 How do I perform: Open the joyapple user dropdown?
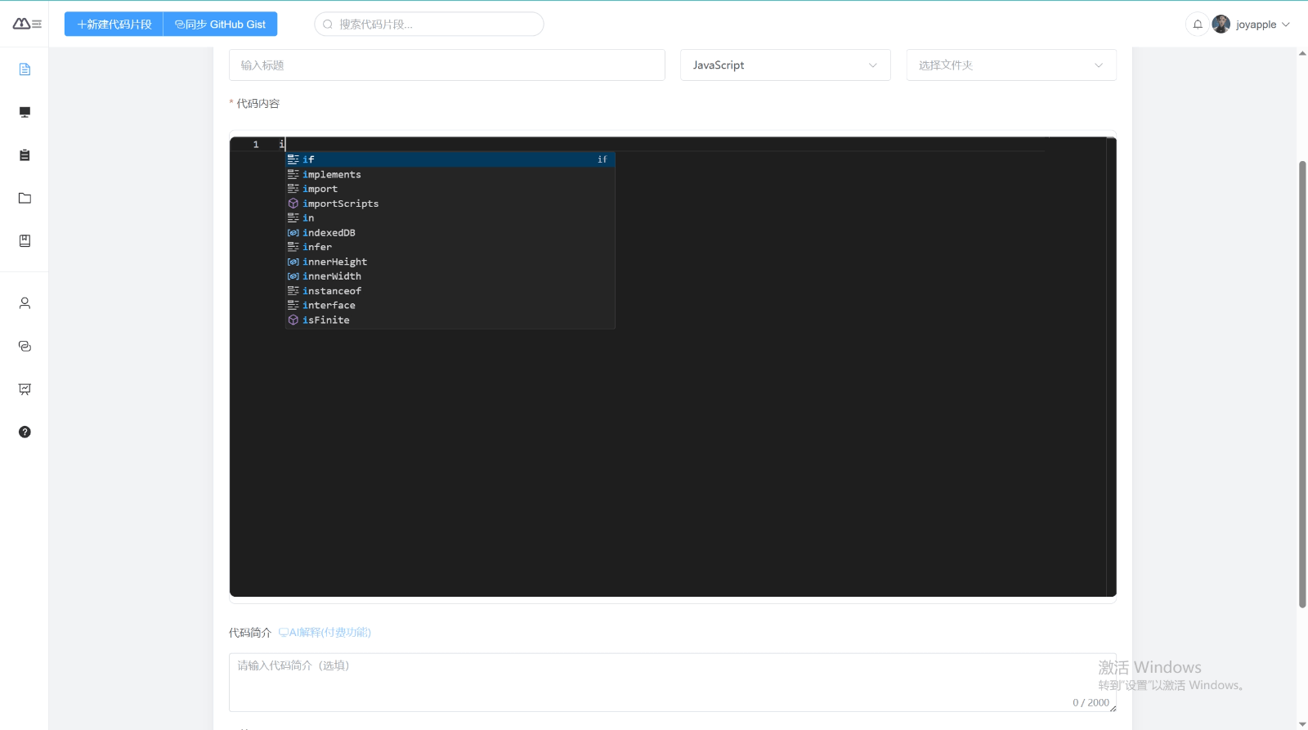click(x=1252, y=25)
